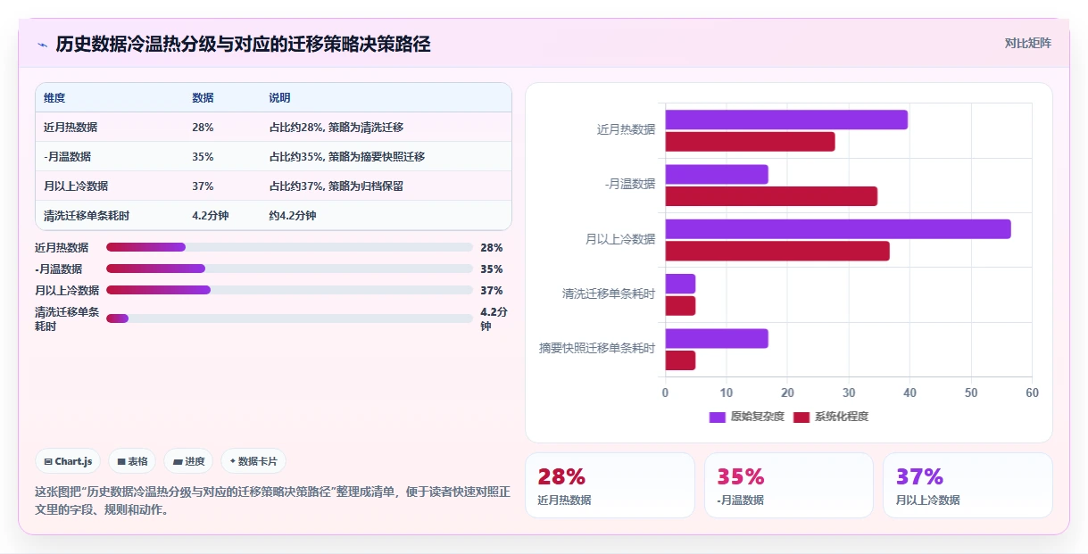Click the 35% value in the table
This screenshot has width=1088, height=554.
pyautogui.click(x=203, y=157)
